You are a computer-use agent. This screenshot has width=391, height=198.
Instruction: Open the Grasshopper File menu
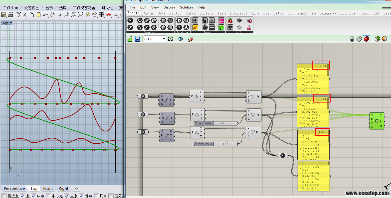(133, 7)
